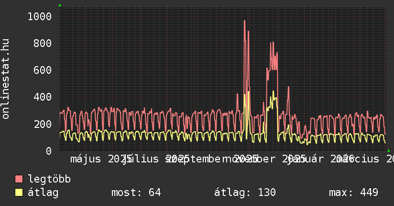Image resolution: width=394 pixels, height=206 pixels.
Task: Click the onlinestat.hu vertical axis title
Action: pyautogui.click(x=6, y=79)
